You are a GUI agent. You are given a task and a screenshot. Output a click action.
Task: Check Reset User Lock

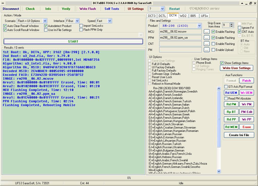click(150, 77)
